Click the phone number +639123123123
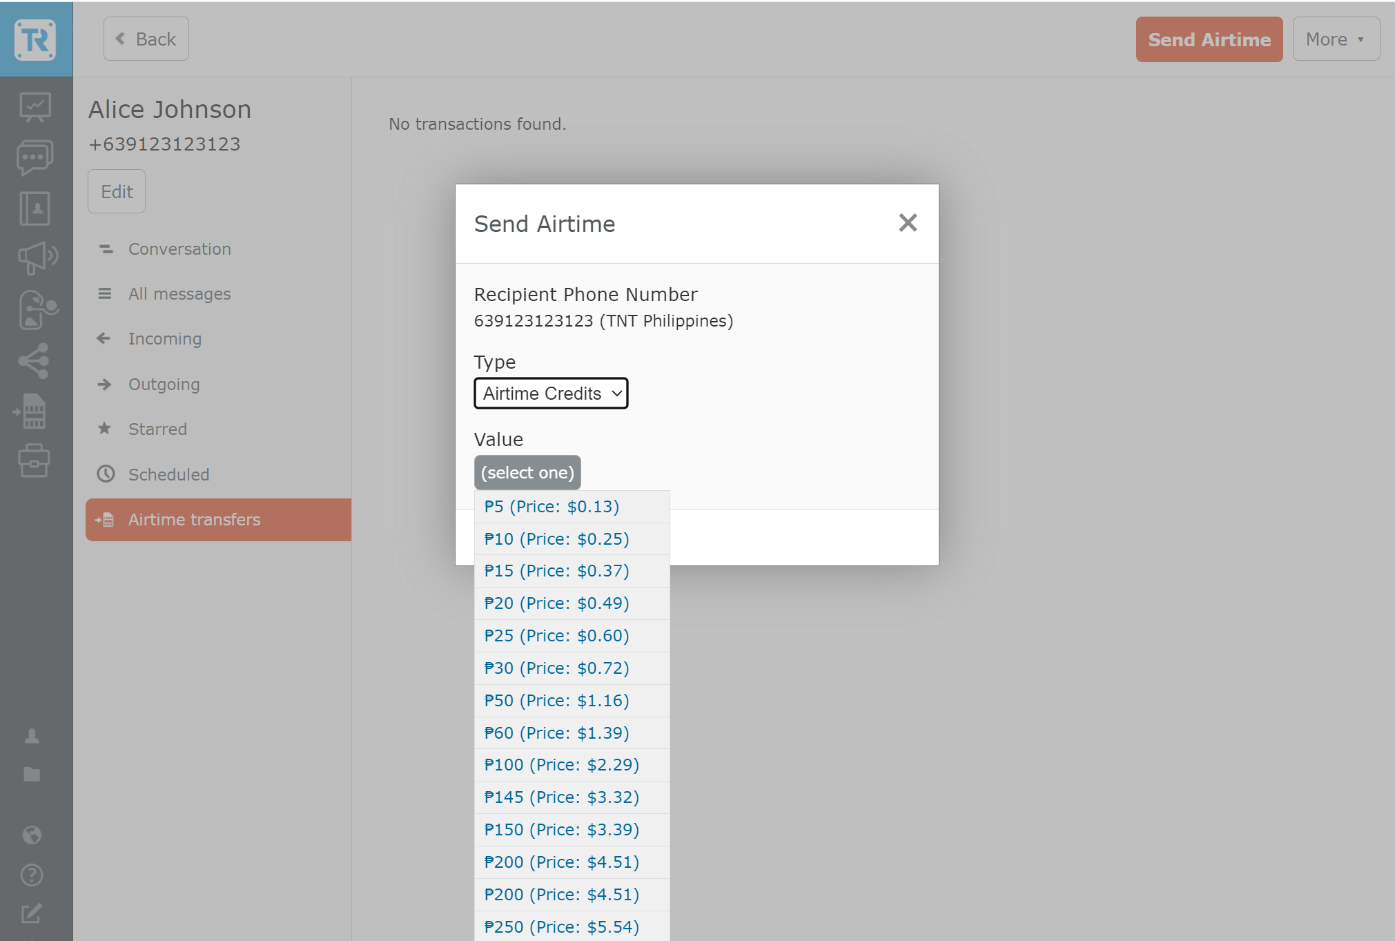This screenshot has height=941, width=1395. 164,144
